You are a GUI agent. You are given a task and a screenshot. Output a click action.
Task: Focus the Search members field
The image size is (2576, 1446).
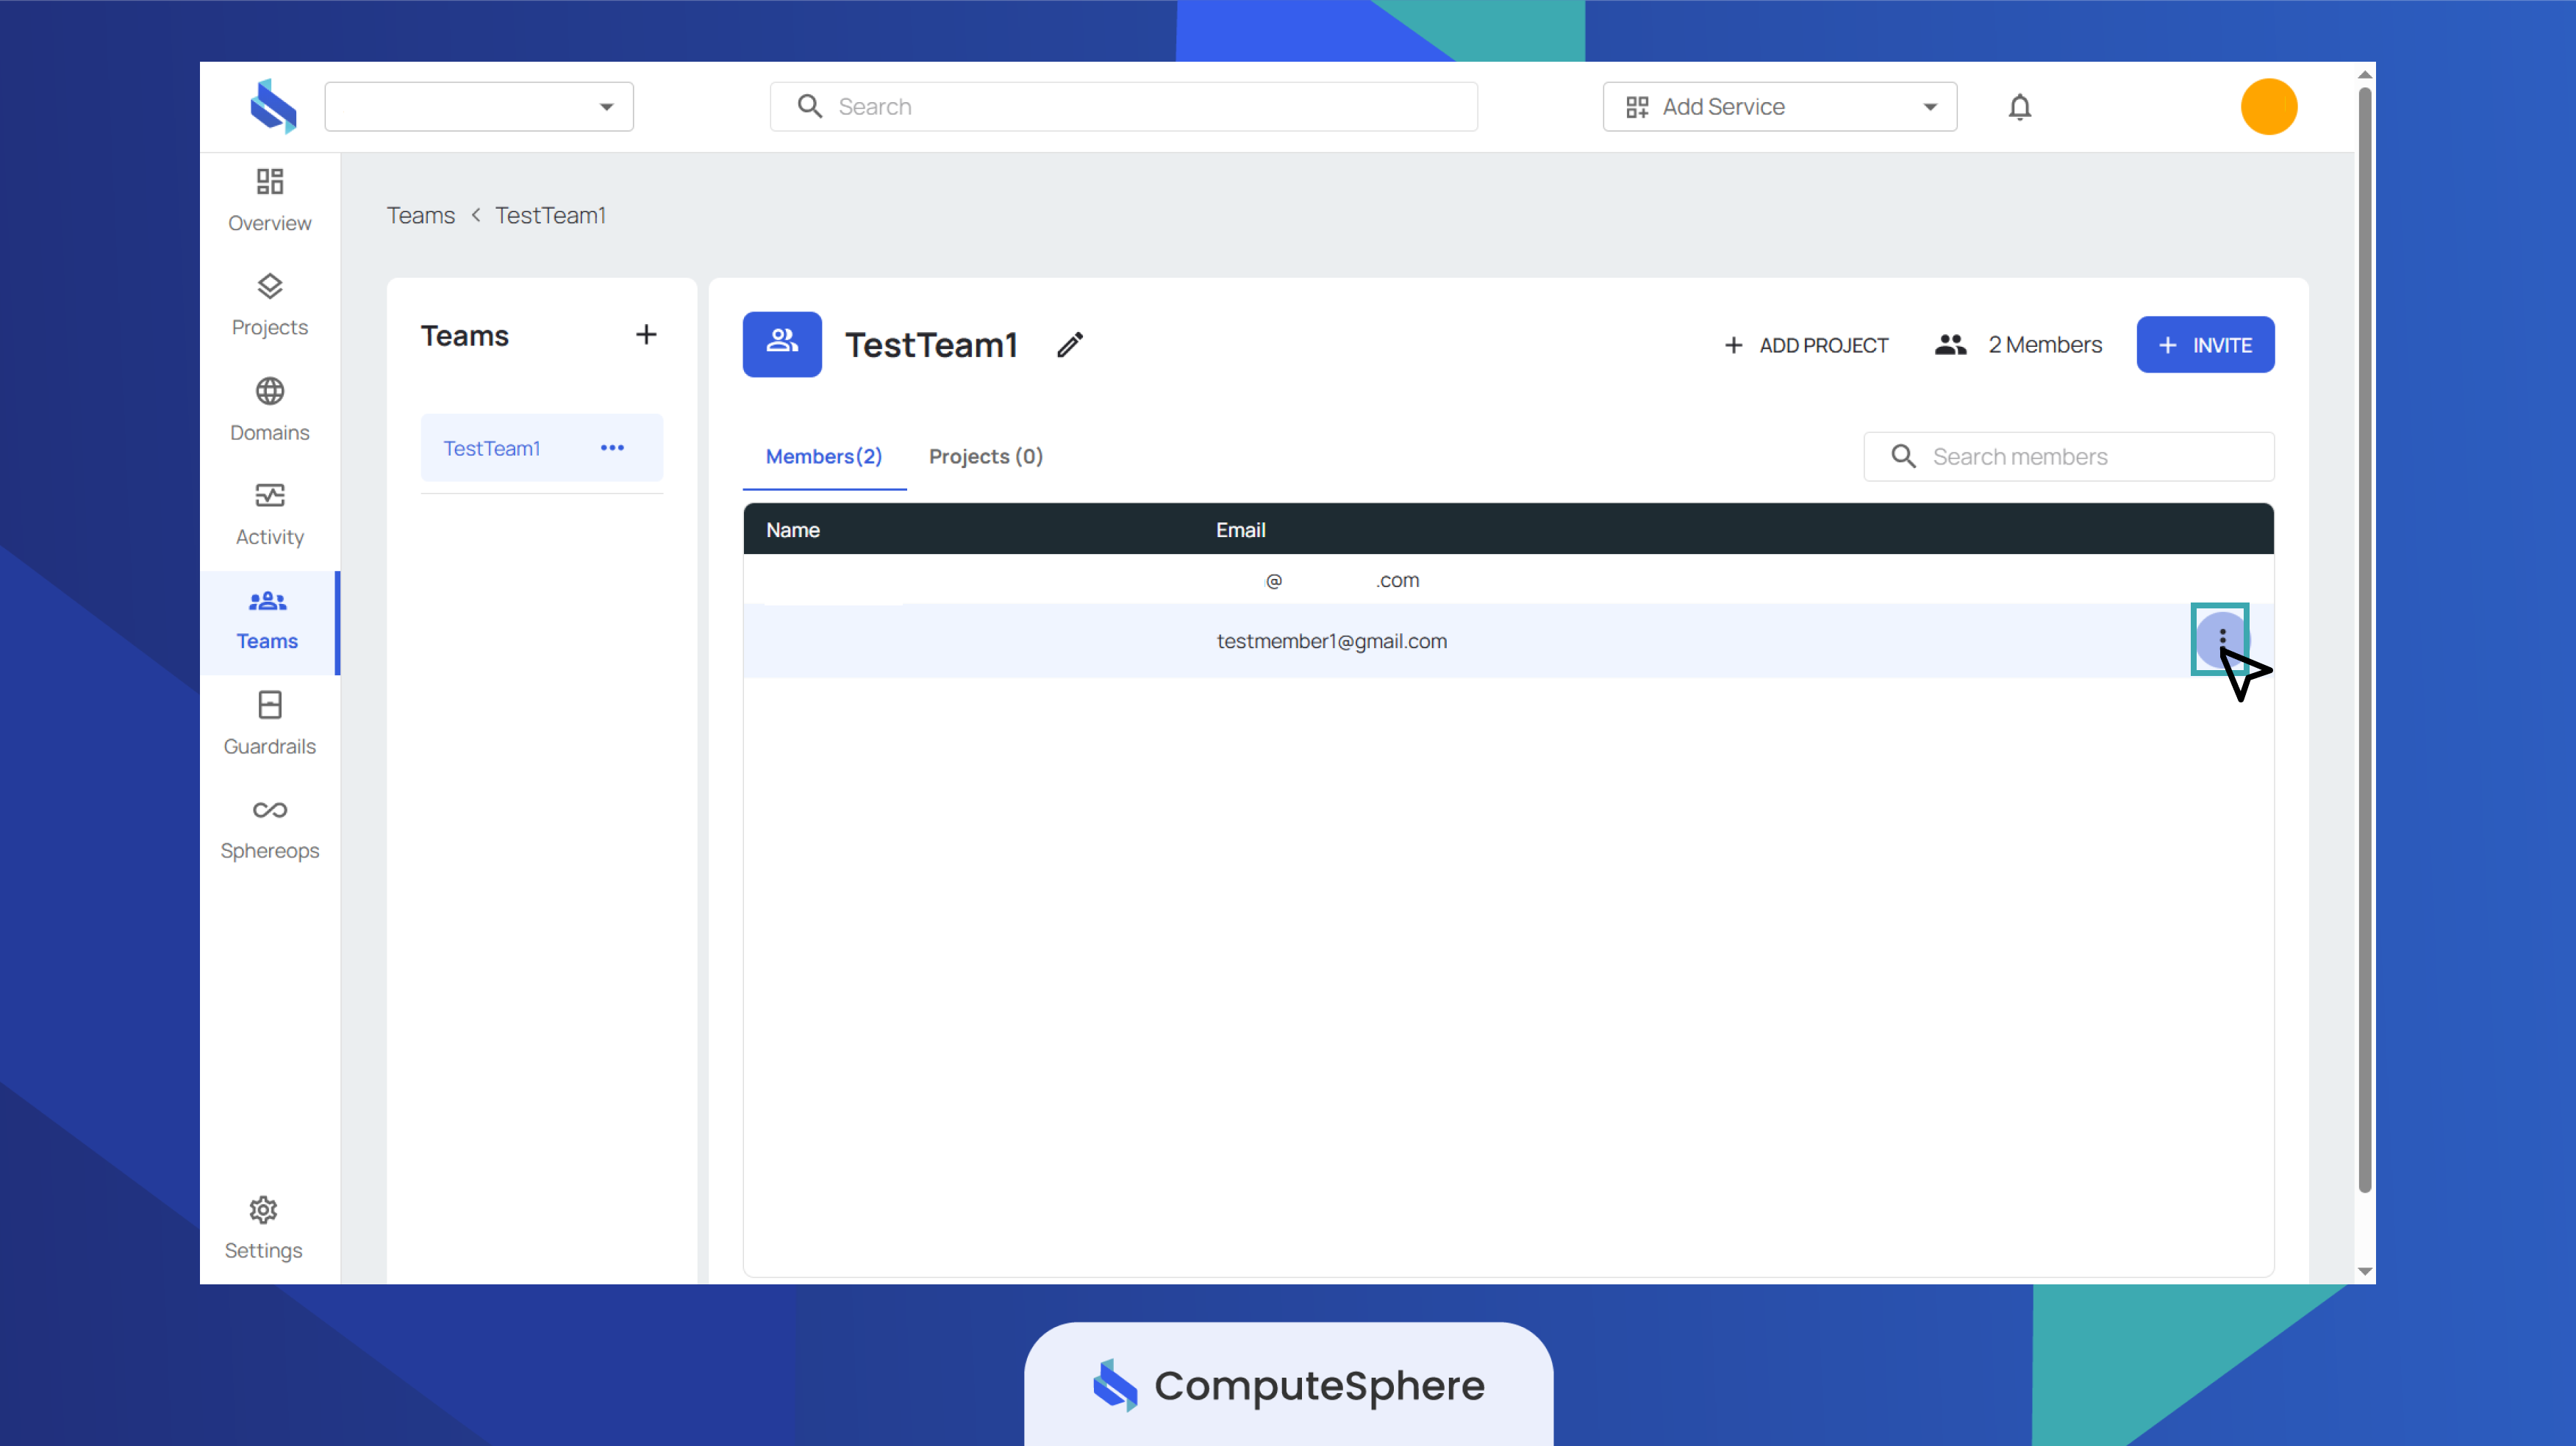[2068, 457]
